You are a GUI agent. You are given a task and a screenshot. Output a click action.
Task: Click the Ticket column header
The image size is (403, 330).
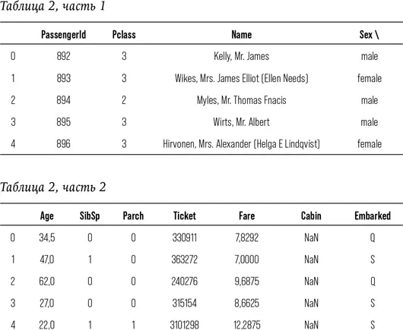coord(185,215)
